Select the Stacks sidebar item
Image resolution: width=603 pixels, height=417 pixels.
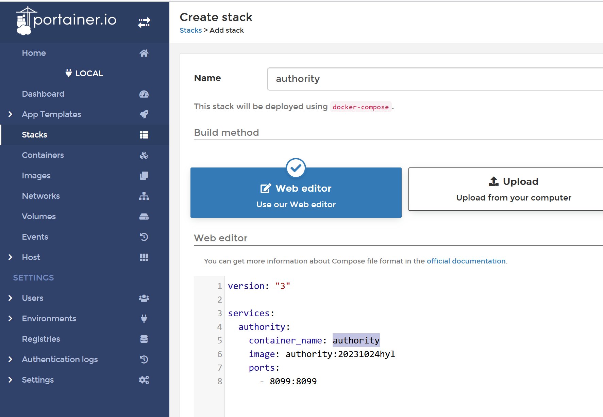(x=85, y=135)
